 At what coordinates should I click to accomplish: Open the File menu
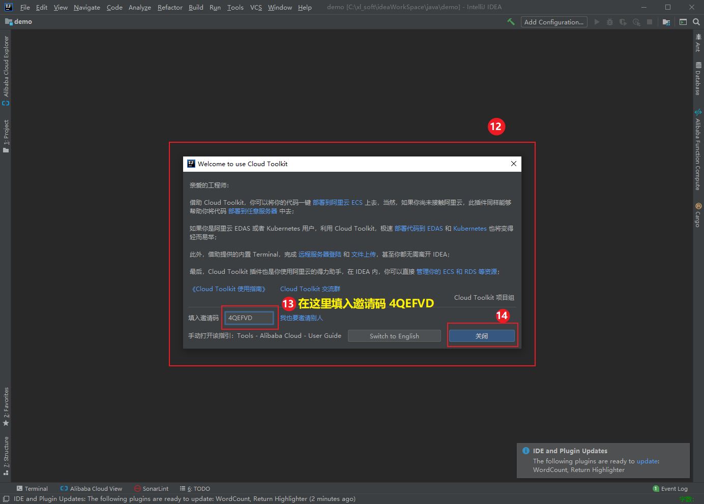(x=25, y=7)
